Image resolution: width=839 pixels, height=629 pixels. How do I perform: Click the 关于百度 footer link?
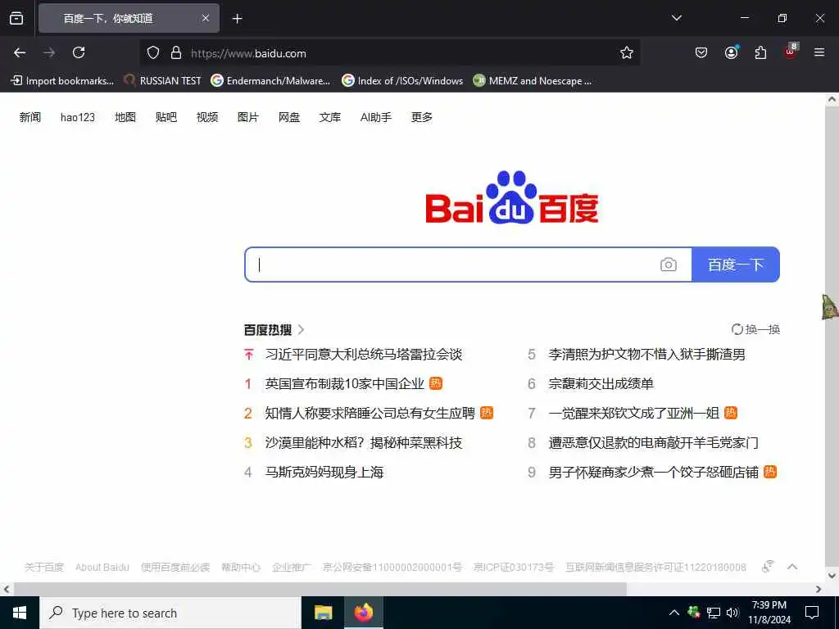point(44,567)
